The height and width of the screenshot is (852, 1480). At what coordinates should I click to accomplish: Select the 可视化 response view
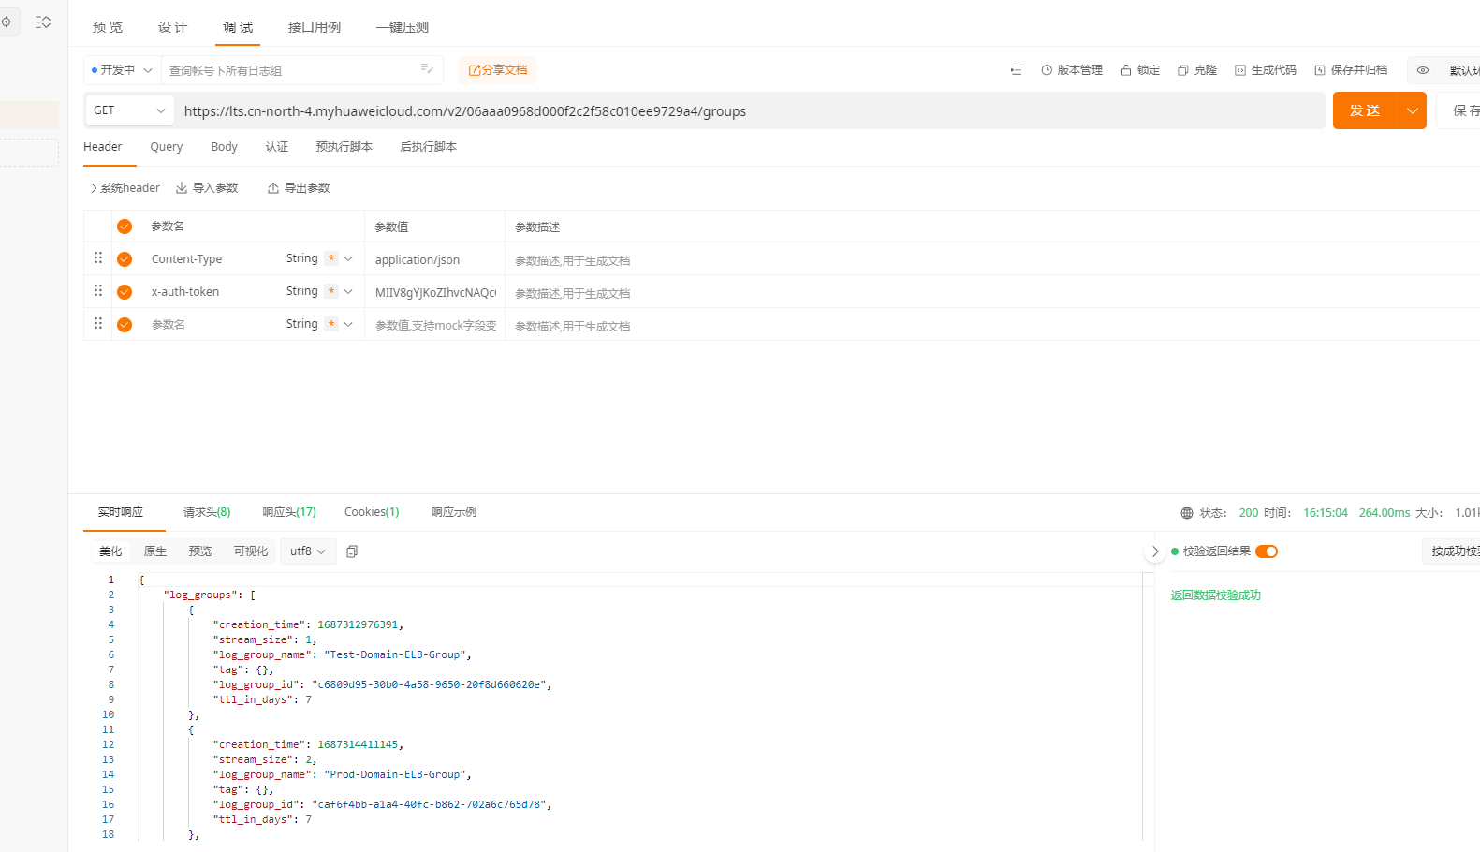[251, 551]
